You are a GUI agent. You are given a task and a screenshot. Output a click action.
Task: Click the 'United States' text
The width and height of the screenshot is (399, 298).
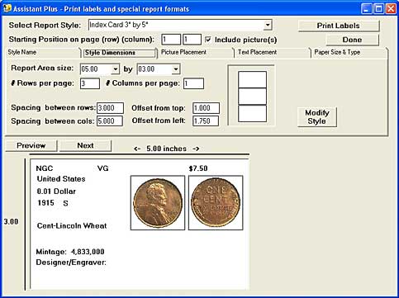61,179
